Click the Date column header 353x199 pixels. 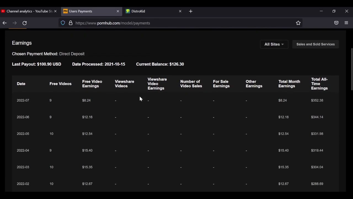point(21,84)
